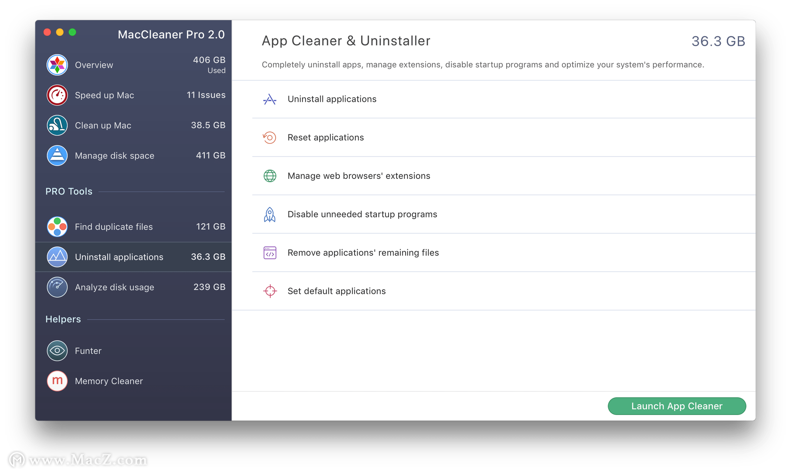Click the 36.3 GB header total

pyautogui.click(x=718, y=41)
